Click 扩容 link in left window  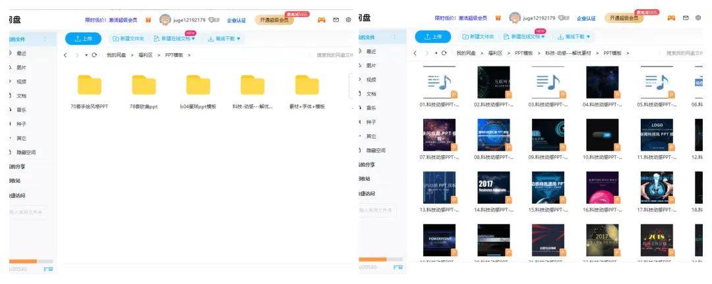[48, 269]
